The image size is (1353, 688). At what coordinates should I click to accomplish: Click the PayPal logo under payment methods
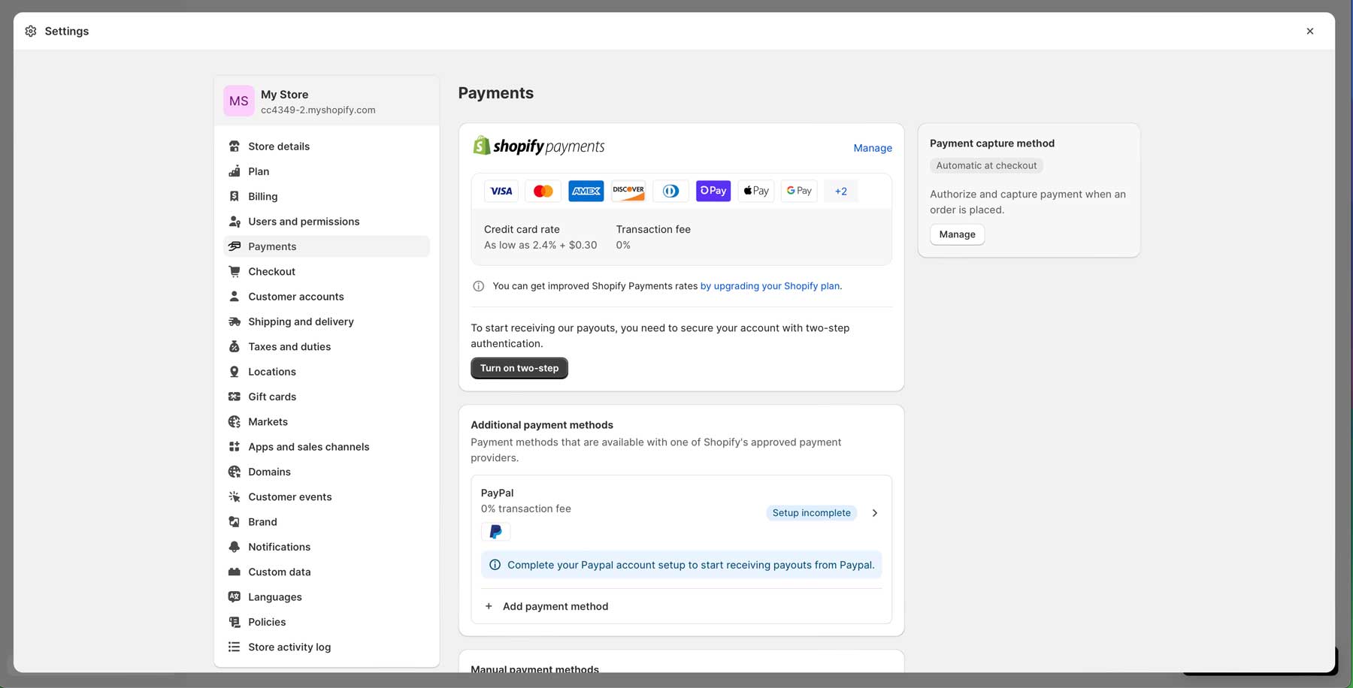[x=495, y=531]
